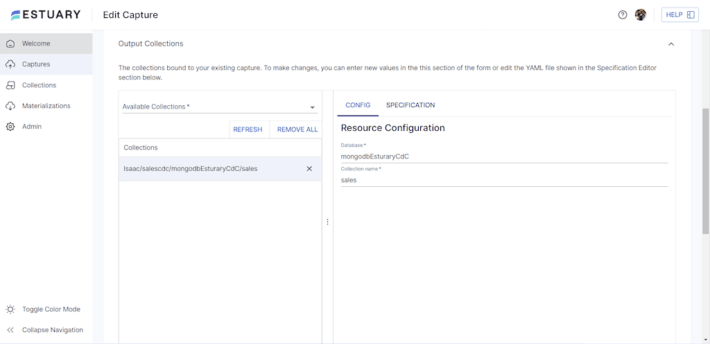This screenshot has height=344, width=710.
Task: Click REMOVE ALL collections
Action: (297, 129)
